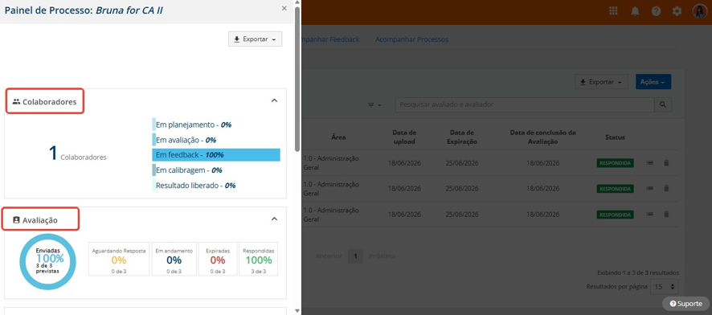Go to pagination page 1

point(355,256)
